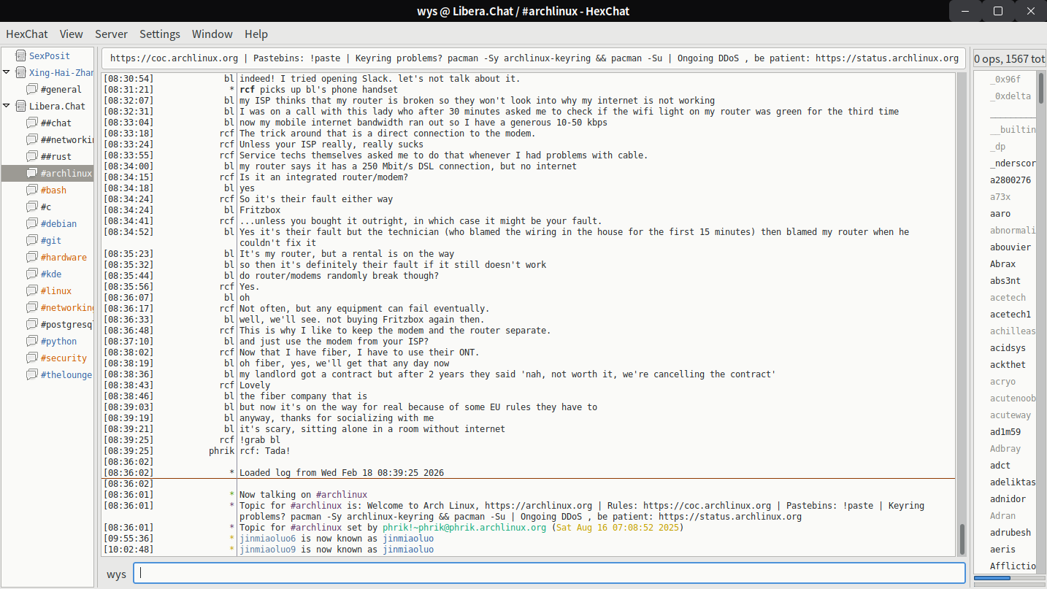Viewport: 1047px width, 589px height.
Task: Click the #bash channel chat icon
Action: tap(32, 190)
